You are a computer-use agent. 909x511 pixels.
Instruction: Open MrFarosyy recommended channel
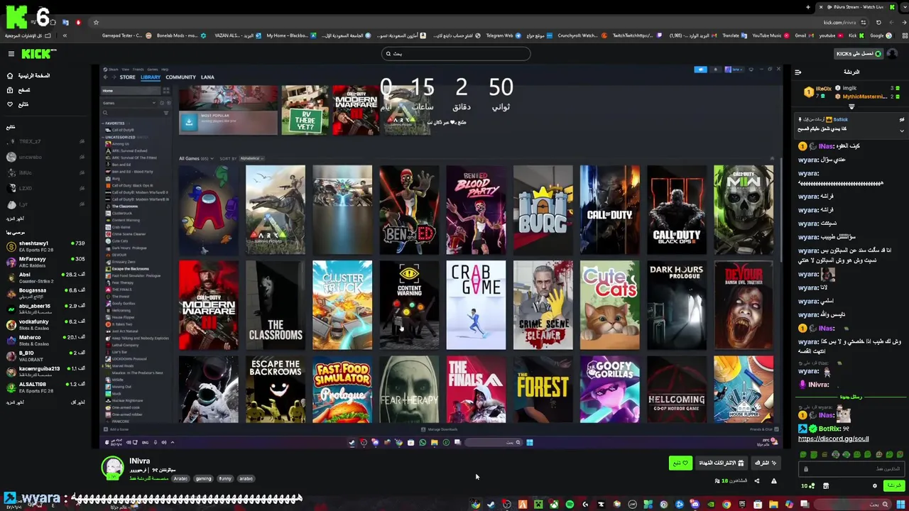(45, 262)
